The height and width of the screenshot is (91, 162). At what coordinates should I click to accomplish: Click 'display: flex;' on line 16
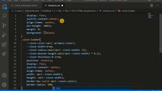36,64
